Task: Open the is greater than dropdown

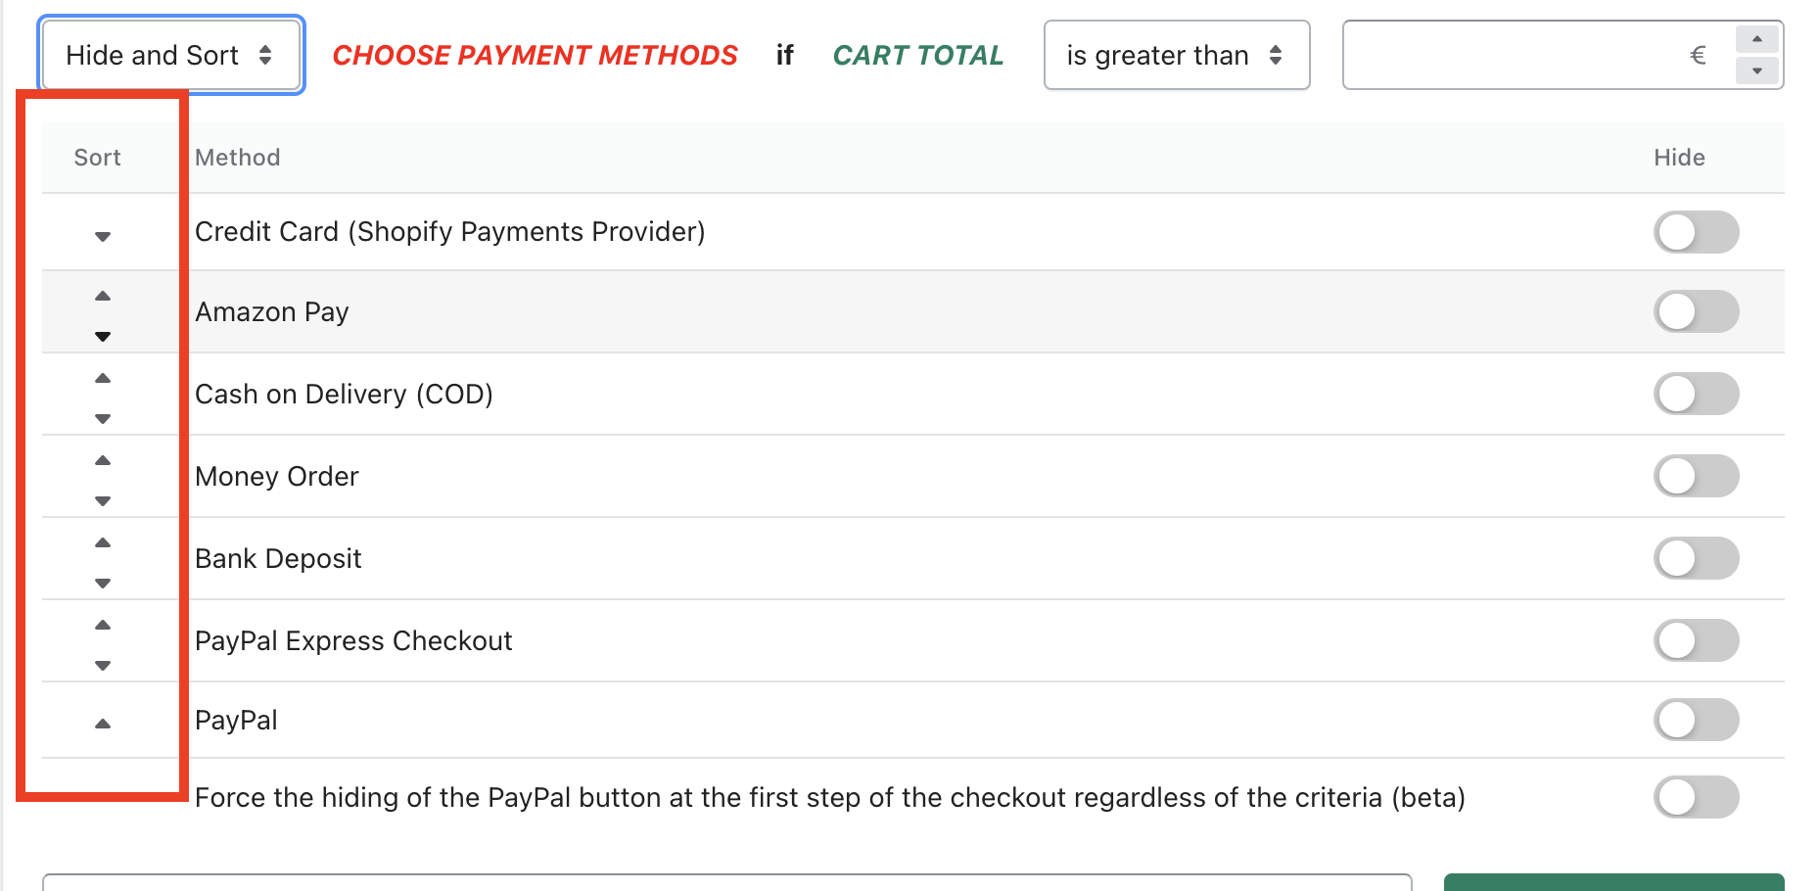Action: 1177,55
